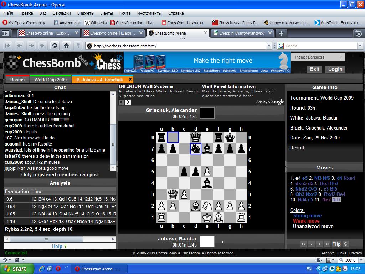Jump to first move in game
Image resolution: width=365 pixels, height=274 pixels.
(304, 244)
